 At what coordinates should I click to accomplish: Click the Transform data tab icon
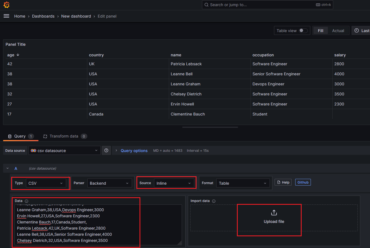(45, 136)
